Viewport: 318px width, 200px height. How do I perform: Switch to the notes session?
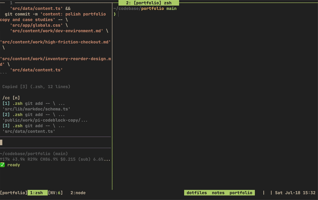click(x=218, y=193)
